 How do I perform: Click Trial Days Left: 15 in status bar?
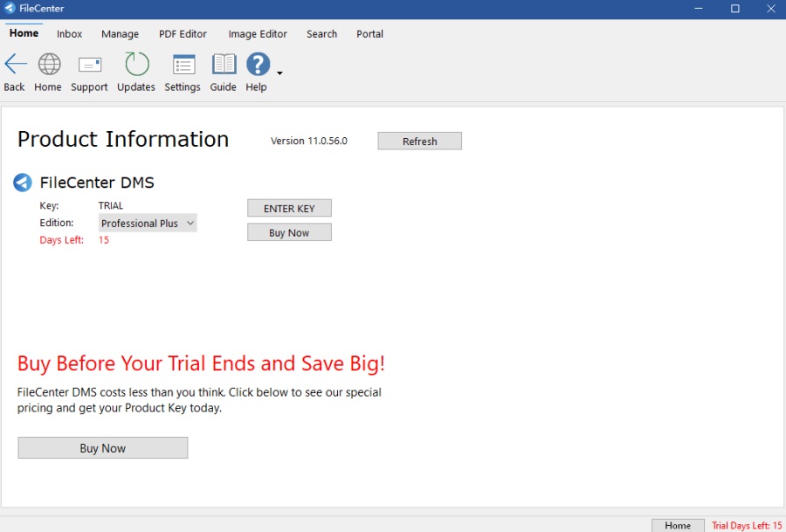747,526
